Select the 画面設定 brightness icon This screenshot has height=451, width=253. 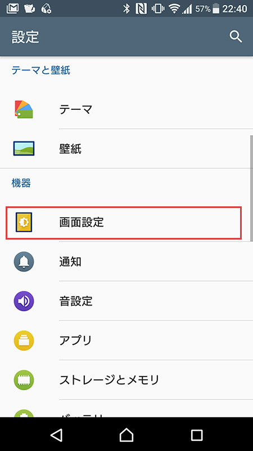point(24,222)
